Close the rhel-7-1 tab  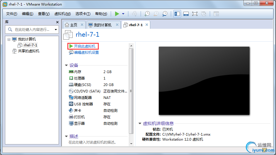coord(147,25)
